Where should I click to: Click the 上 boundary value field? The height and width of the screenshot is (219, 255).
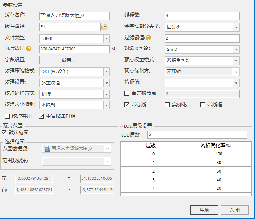97,179
